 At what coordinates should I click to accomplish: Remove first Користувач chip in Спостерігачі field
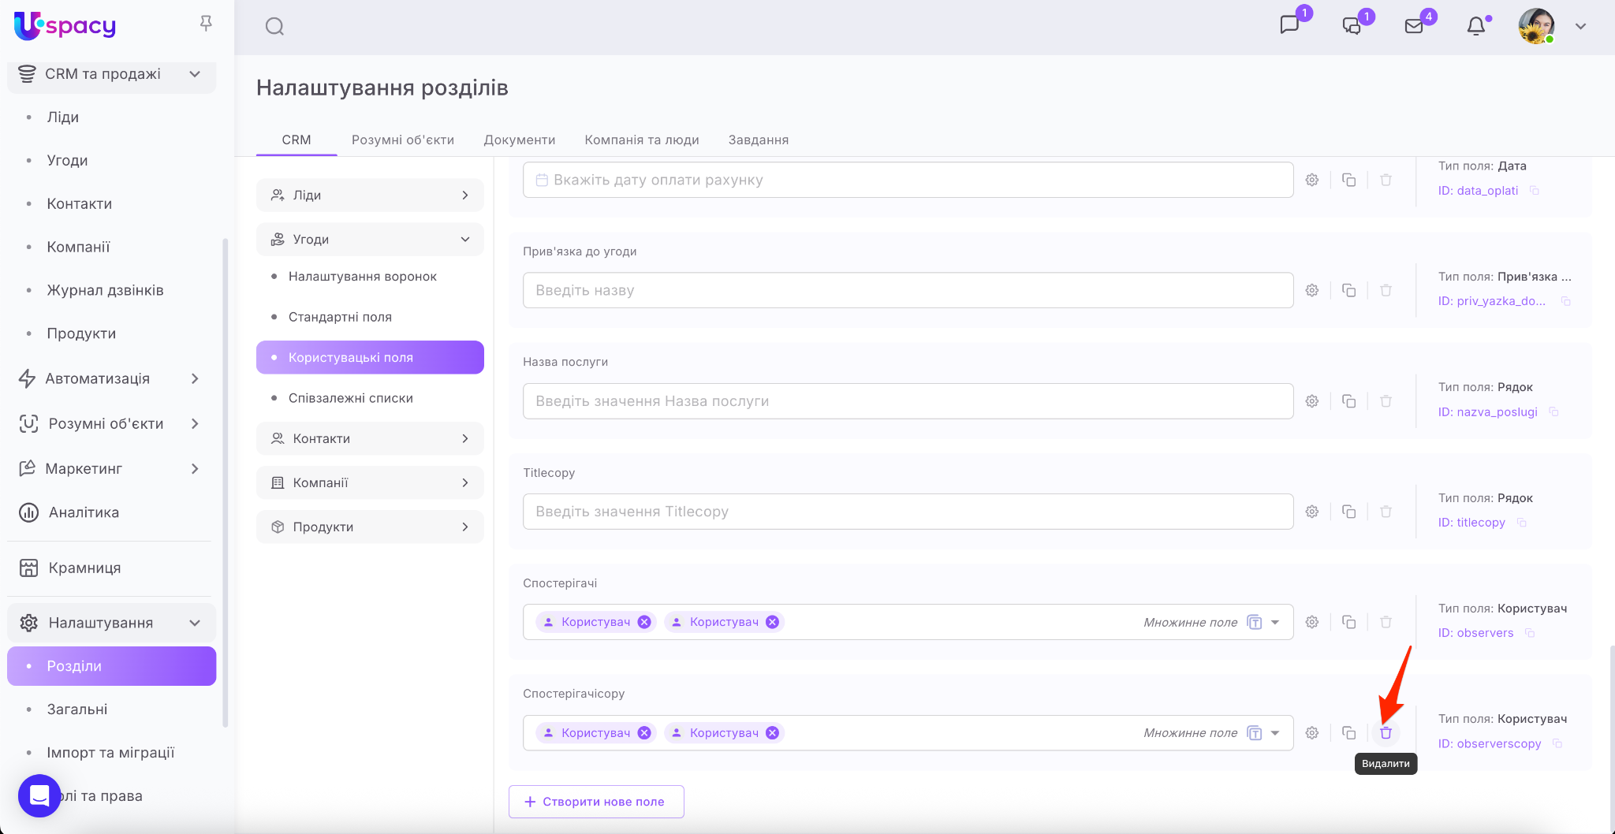[x=644, y=622]
